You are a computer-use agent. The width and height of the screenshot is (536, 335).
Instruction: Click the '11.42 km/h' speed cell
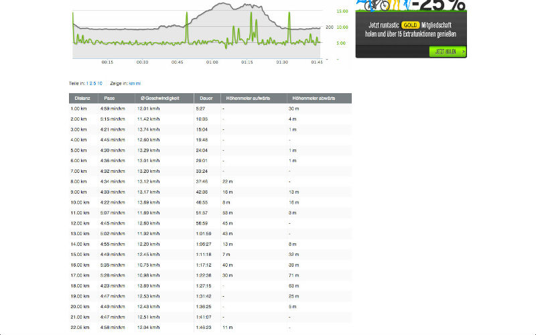(x=148, y=119)
